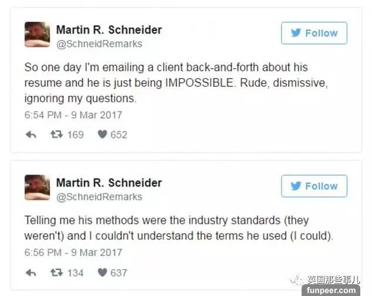
Task: Open the profile avatar on the second tweet
Action: (x=37, y=187)
